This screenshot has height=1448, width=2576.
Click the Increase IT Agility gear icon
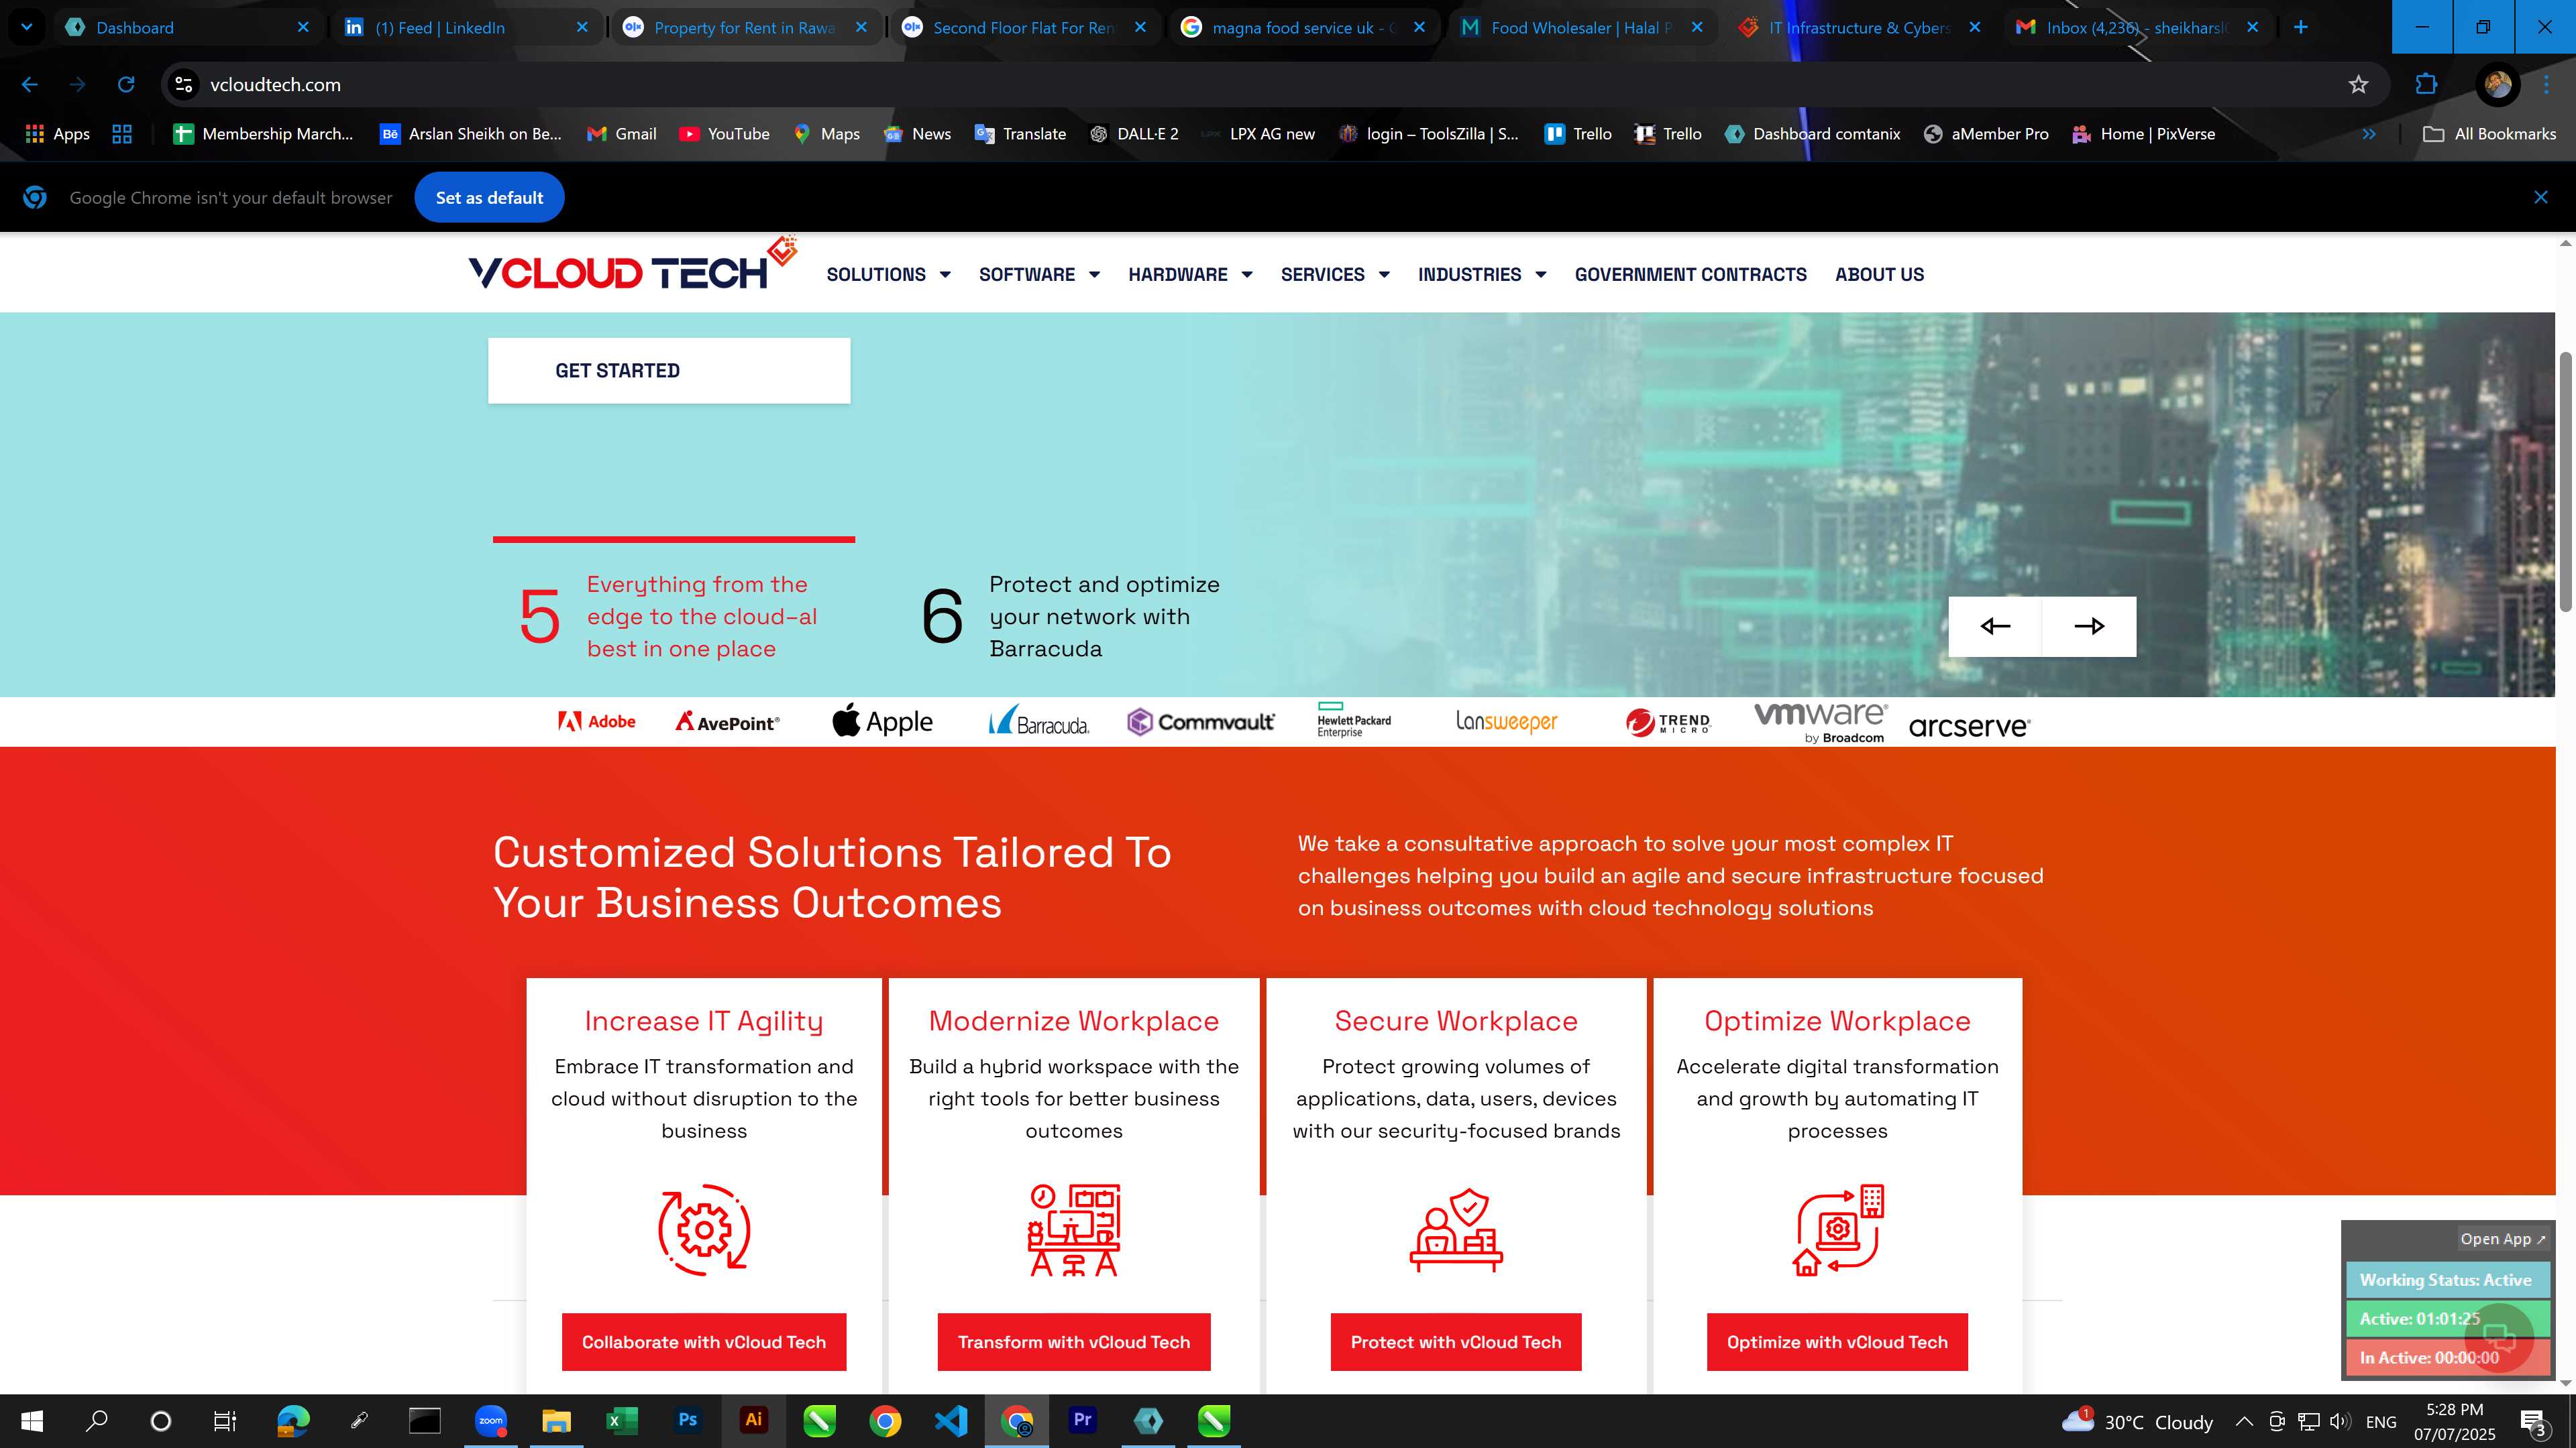point(704,1229)
